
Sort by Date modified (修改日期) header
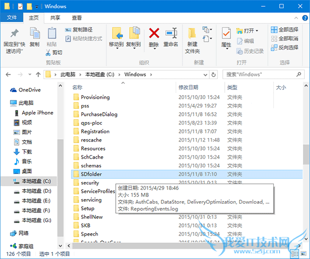pyautogui.click(x=188, y=87)
